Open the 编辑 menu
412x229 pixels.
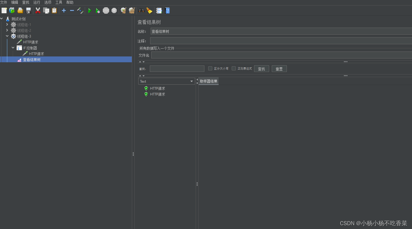coord(15,2)
